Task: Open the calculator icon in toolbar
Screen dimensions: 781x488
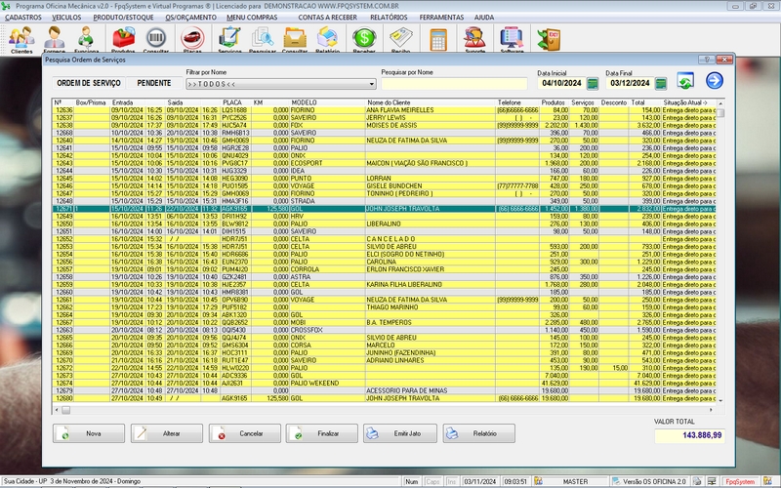Action: [438, 39]
